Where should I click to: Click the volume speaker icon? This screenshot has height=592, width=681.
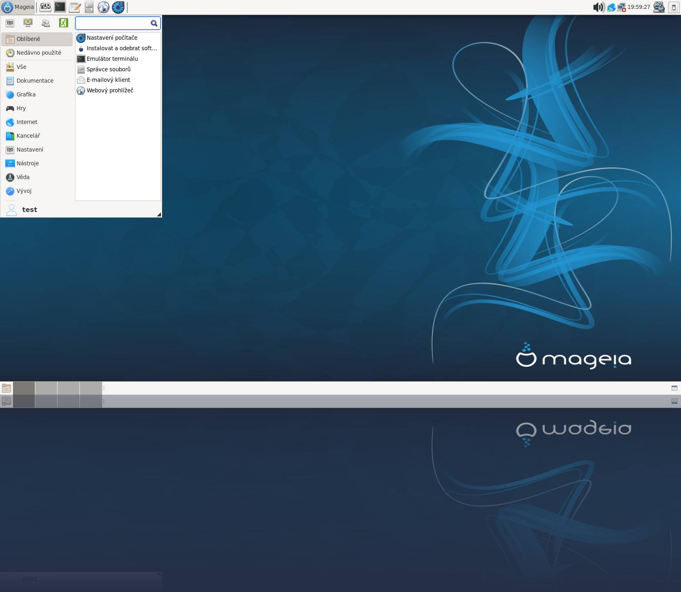[599, 7]
